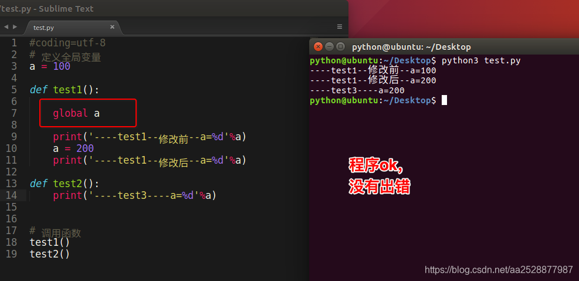Select the test.py tab
Viewport: 579px width, 281px height.
coord(43,28)
